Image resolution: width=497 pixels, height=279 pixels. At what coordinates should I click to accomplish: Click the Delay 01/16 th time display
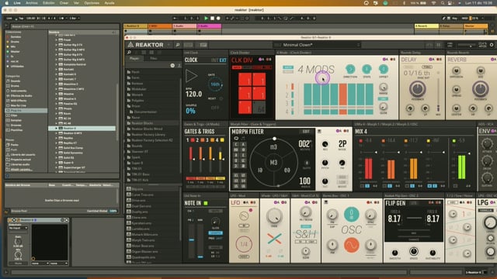416,73
